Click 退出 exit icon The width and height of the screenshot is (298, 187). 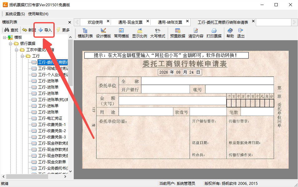[241, 33]
